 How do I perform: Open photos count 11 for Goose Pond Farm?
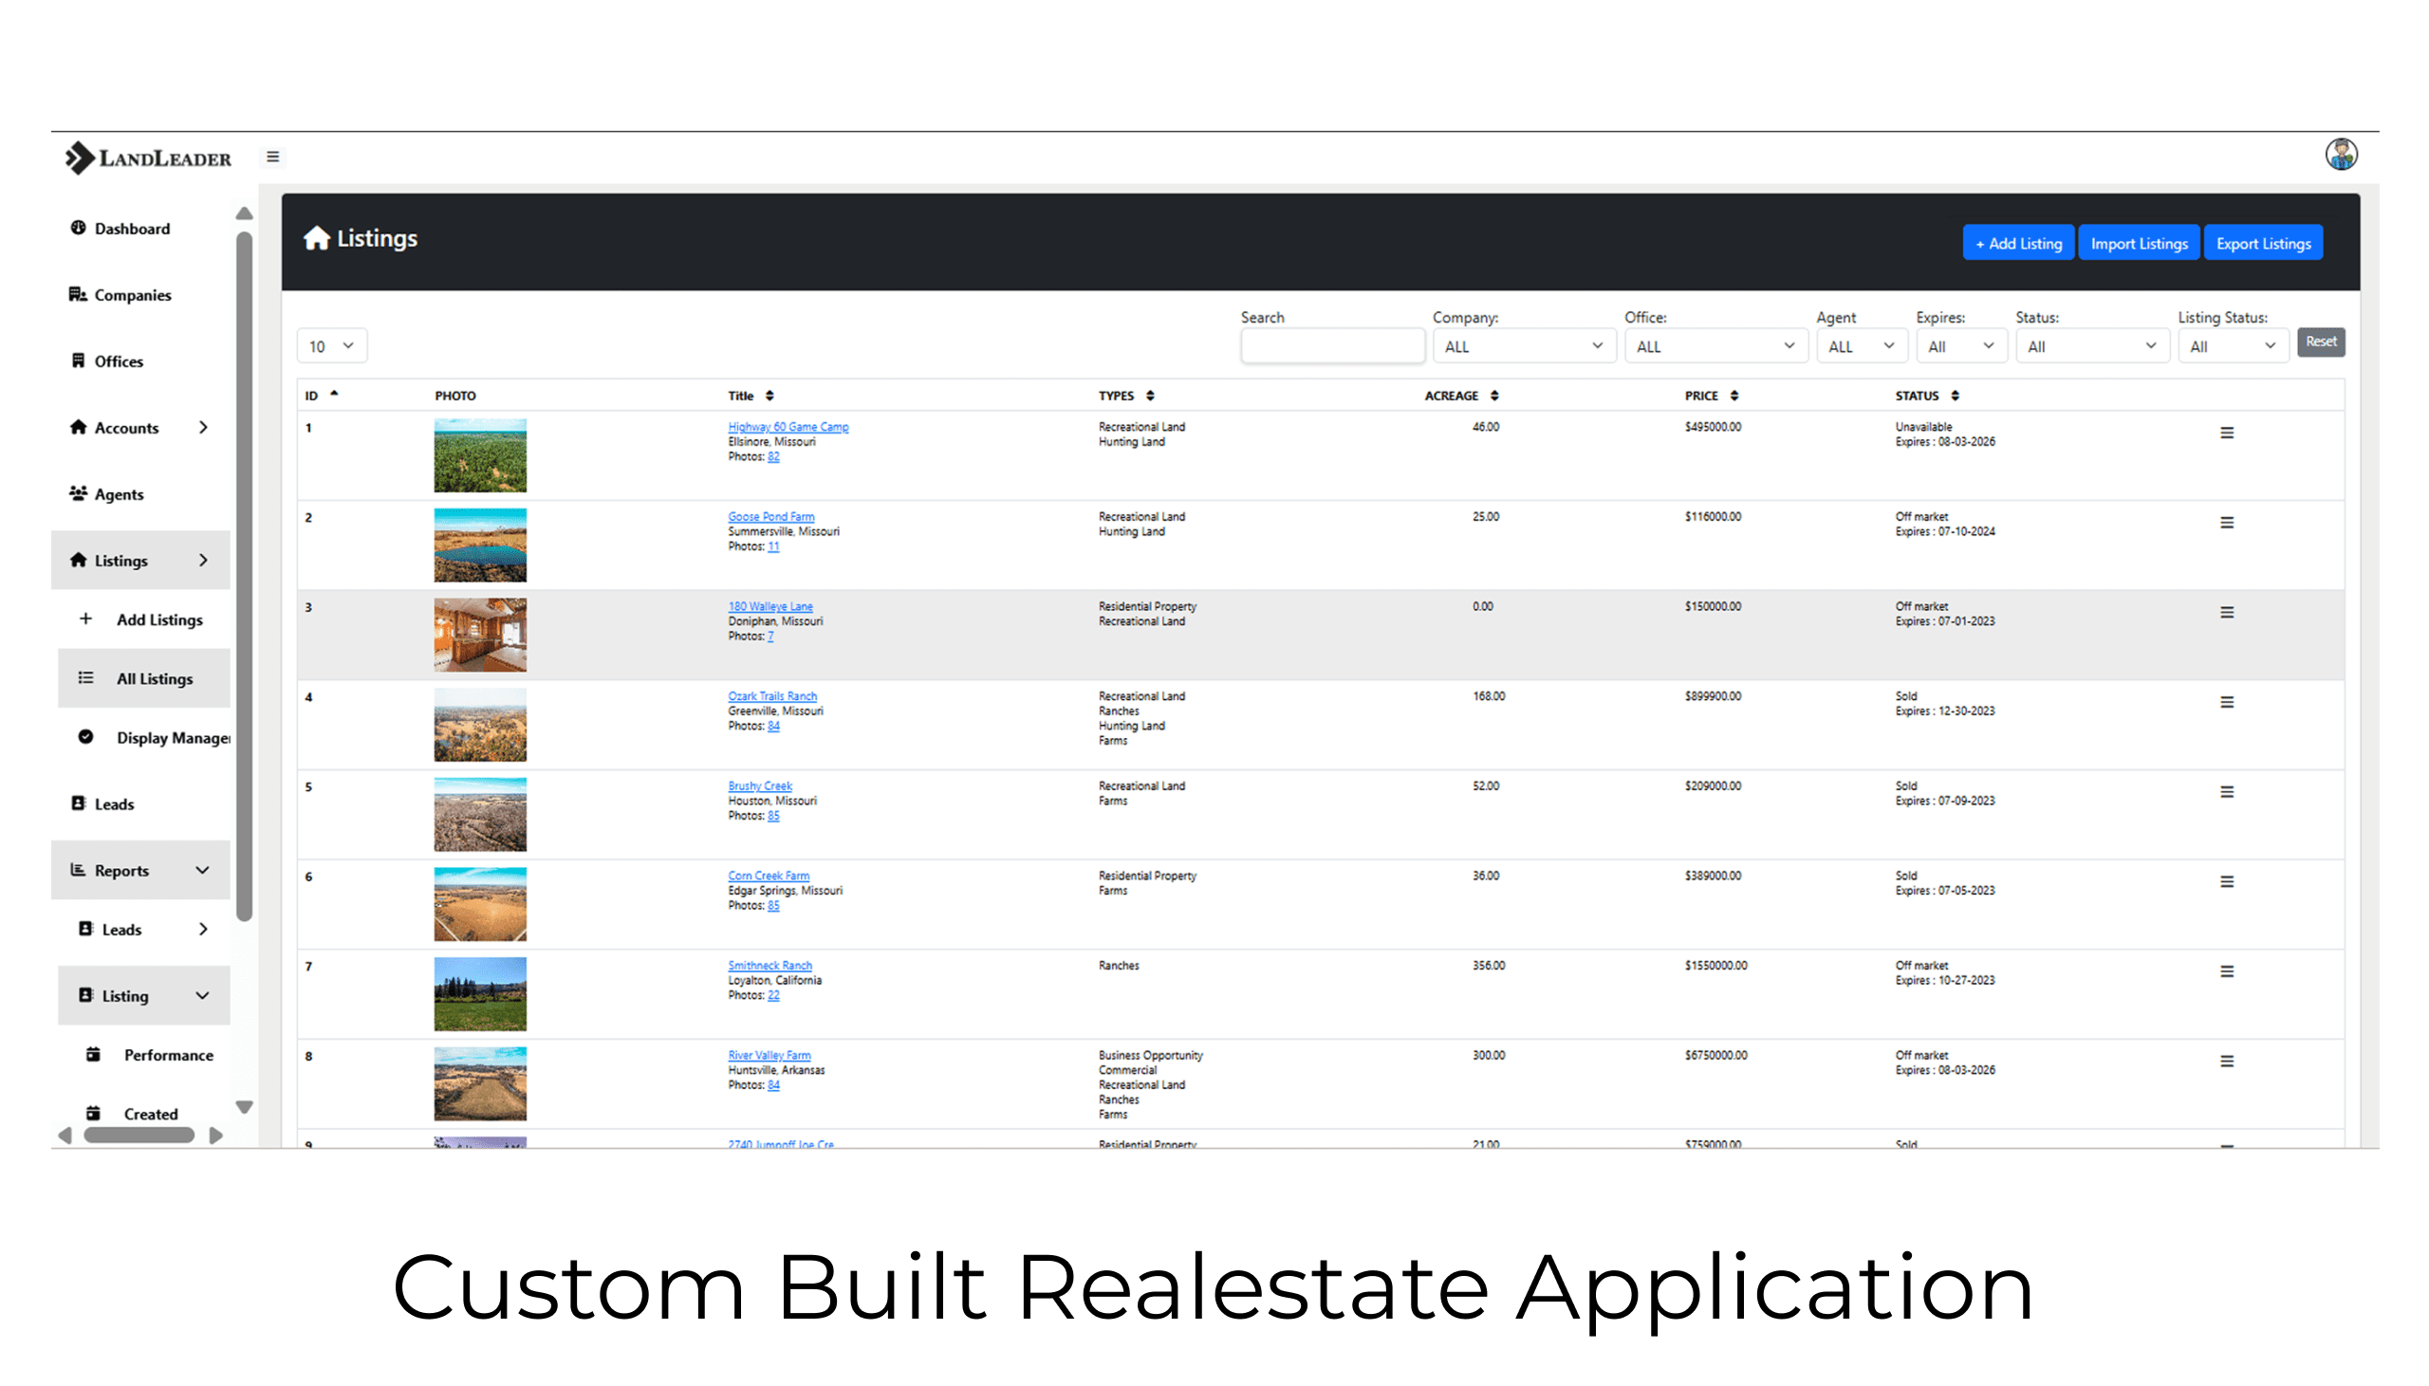tap(774, 546)
